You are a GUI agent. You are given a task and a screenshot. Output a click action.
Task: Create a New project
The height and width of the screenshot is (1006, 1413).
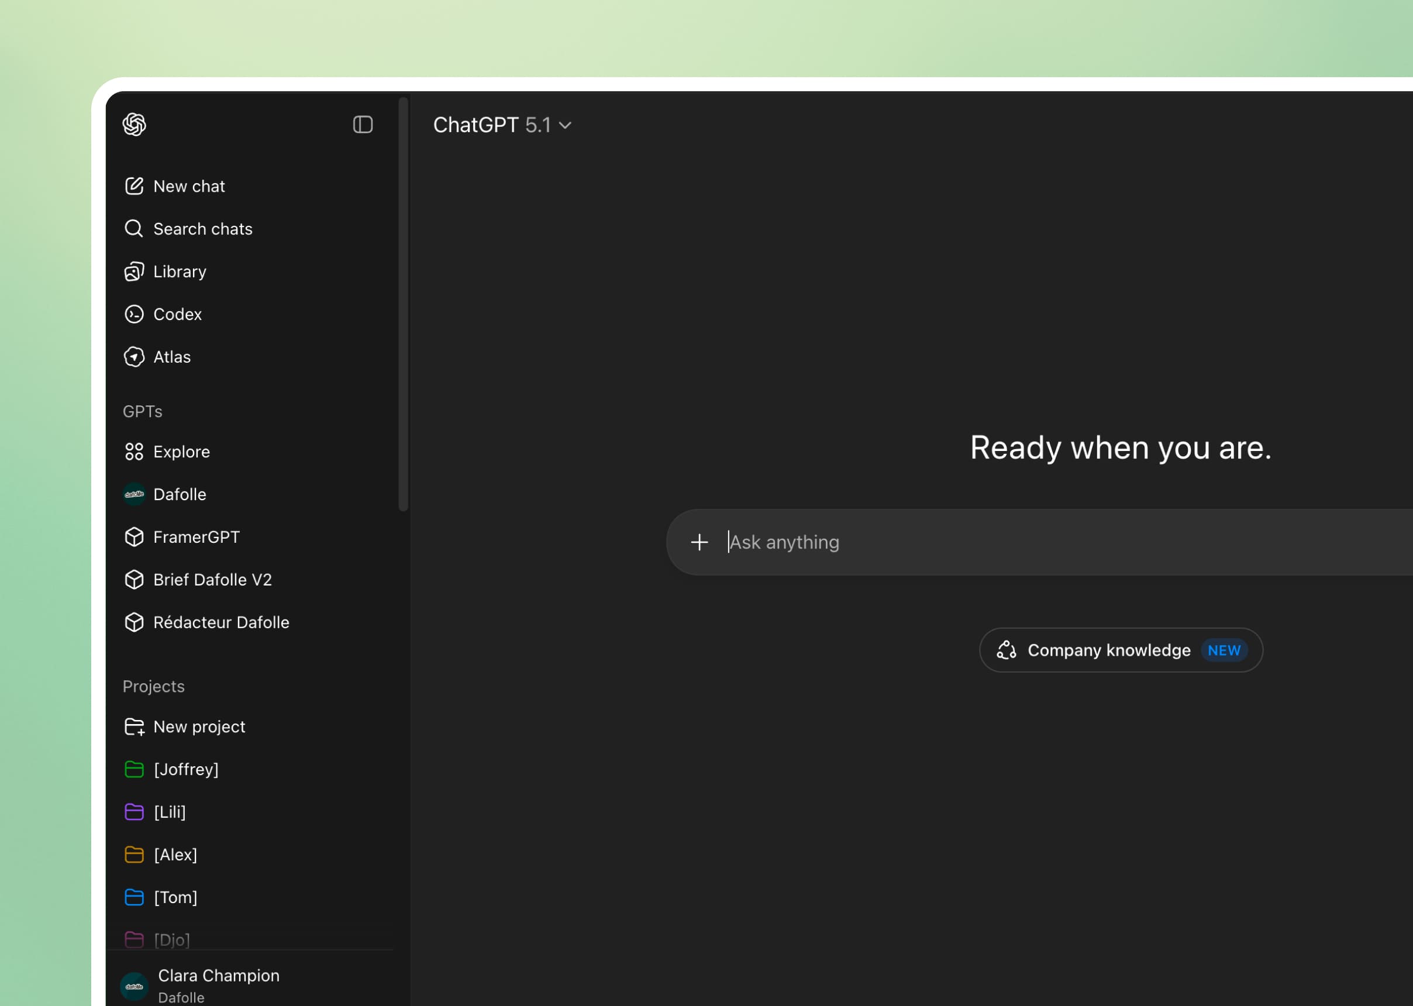(x=199, y=727)
